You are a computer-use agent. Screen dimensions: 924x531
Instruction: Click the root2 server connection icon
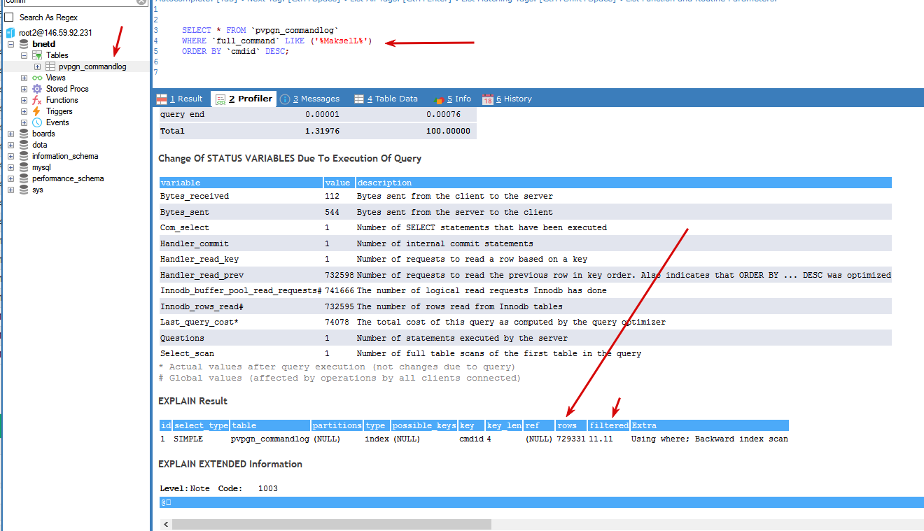click(x=10, y=33)
